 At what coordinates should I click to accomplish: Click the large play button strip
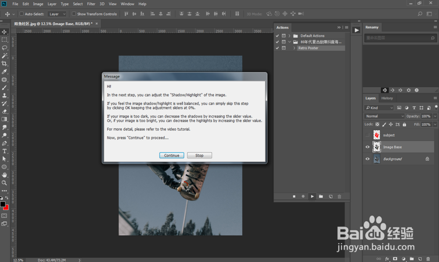356,30
